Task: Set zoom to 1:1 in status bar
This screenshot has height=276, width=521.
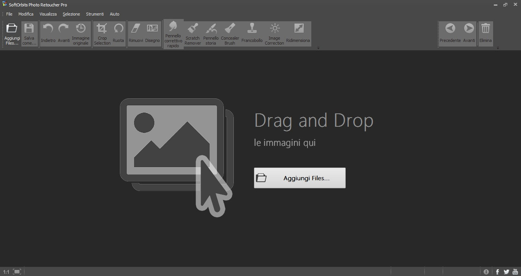Action: click(6, 272)
